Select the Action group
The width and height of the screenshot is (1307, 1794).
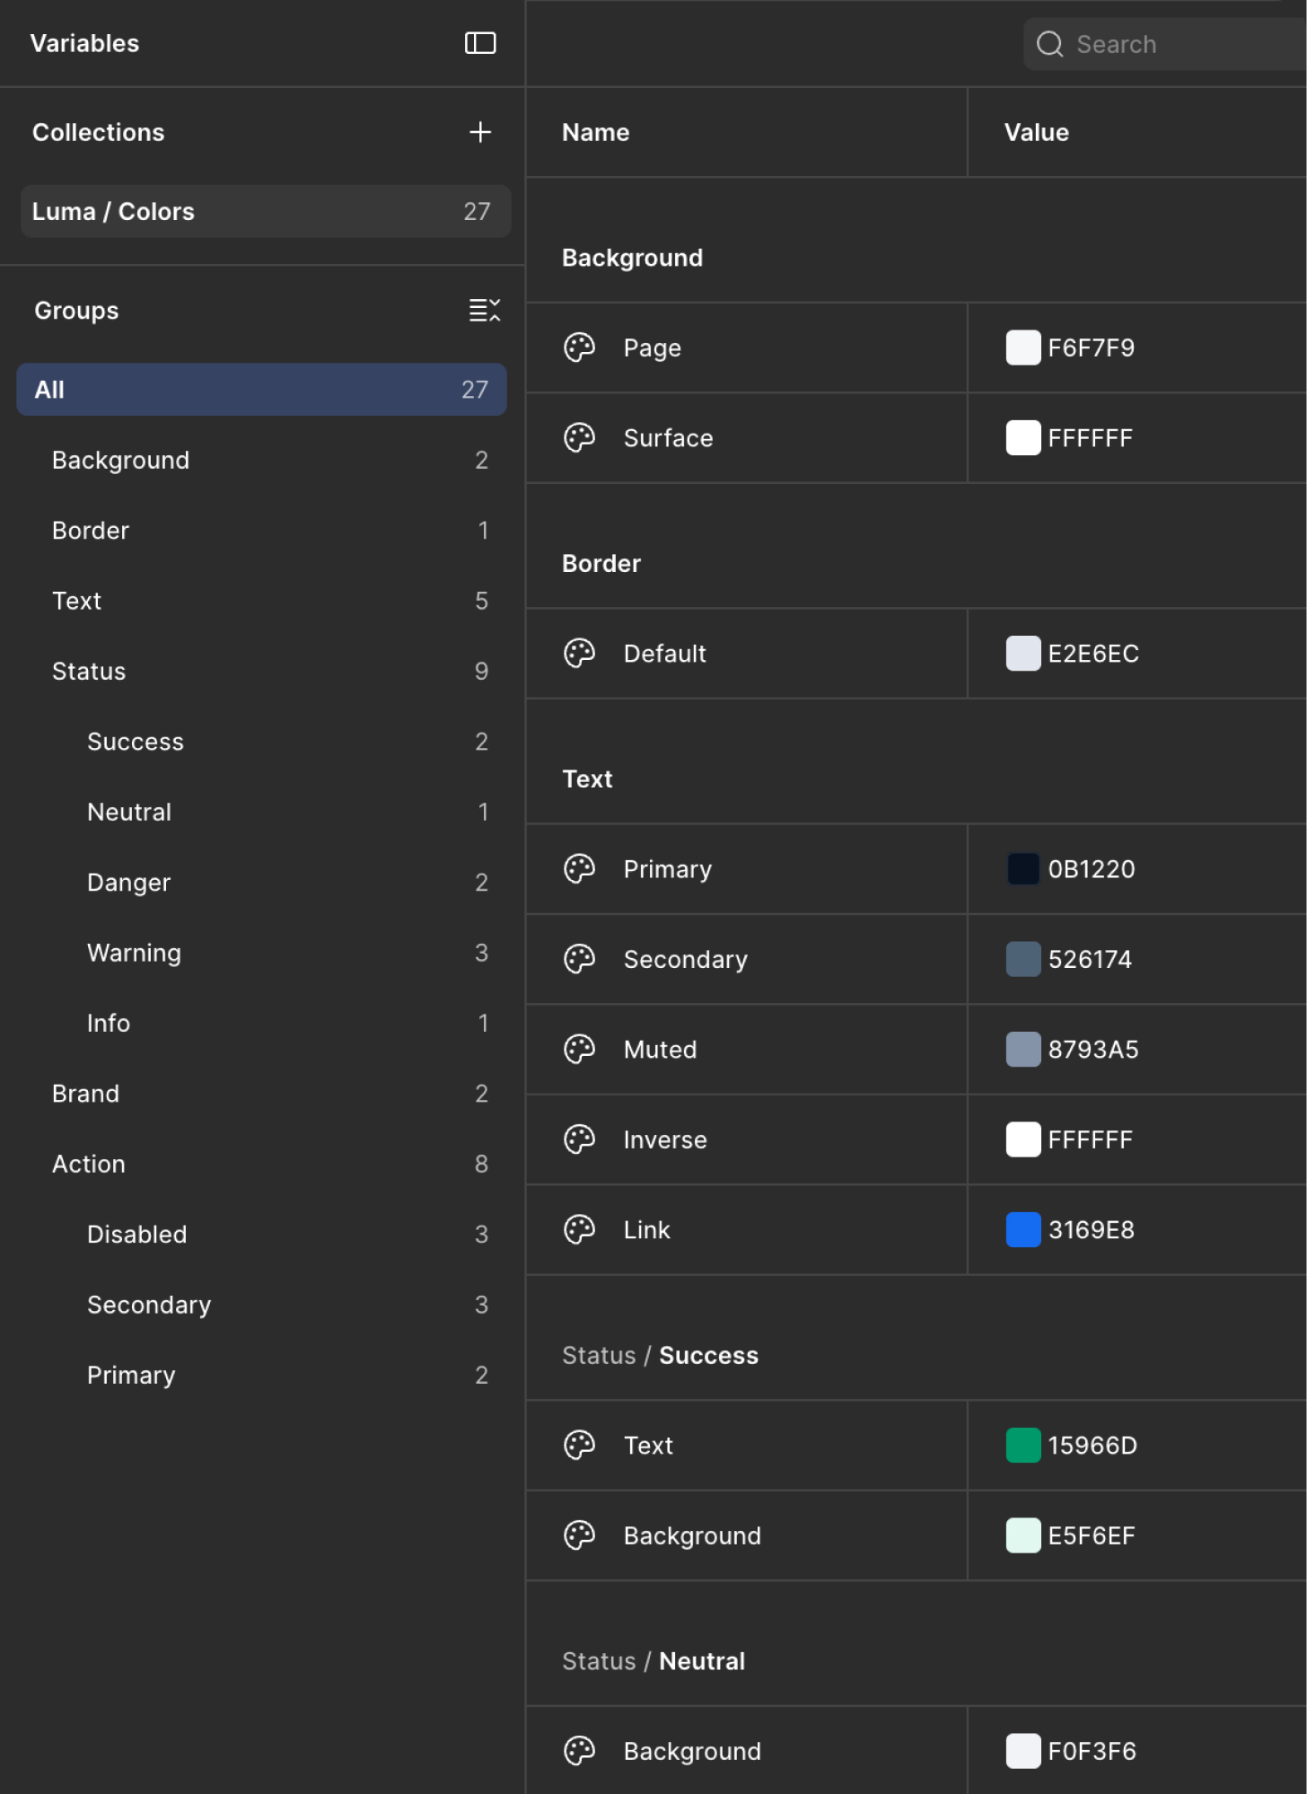(x=261, y=1165)
